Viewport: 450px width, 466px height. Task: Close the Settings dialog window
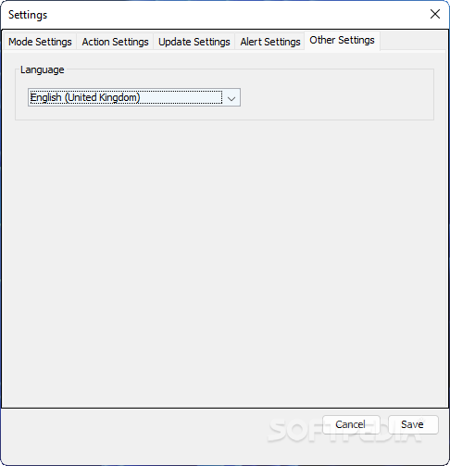(435, 14)
